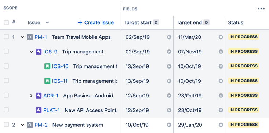This screenshot has width=269, height=133.
Task: Check the box for the PM-1 row
Action: click(x=6, y=37)
